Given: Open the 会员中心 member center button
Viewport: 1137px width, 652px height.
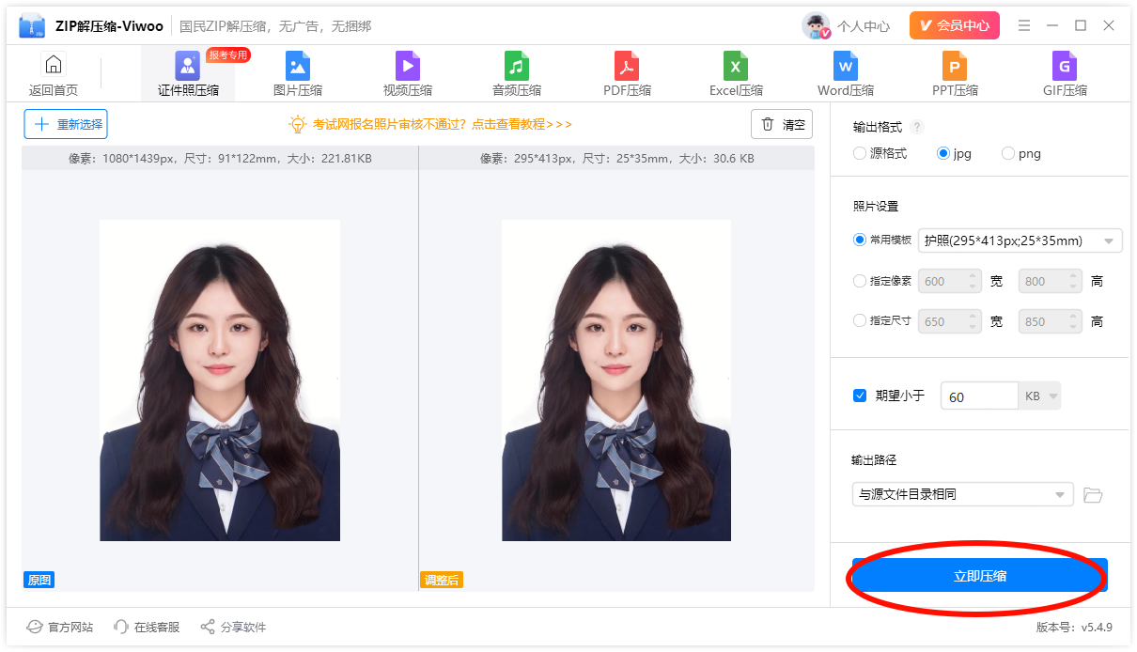Looking at the screenshot, I should pos(955,25).
